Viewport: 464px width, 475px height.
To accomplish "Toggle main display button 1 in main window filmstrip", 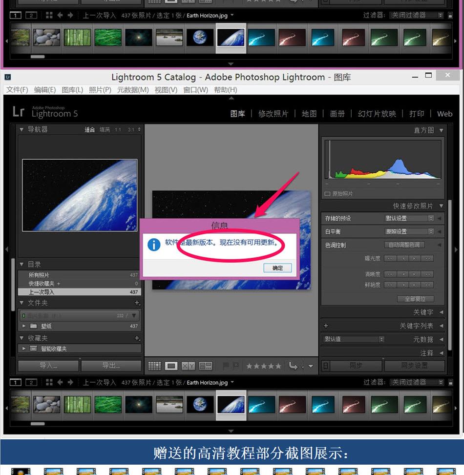I will point(16,382).
